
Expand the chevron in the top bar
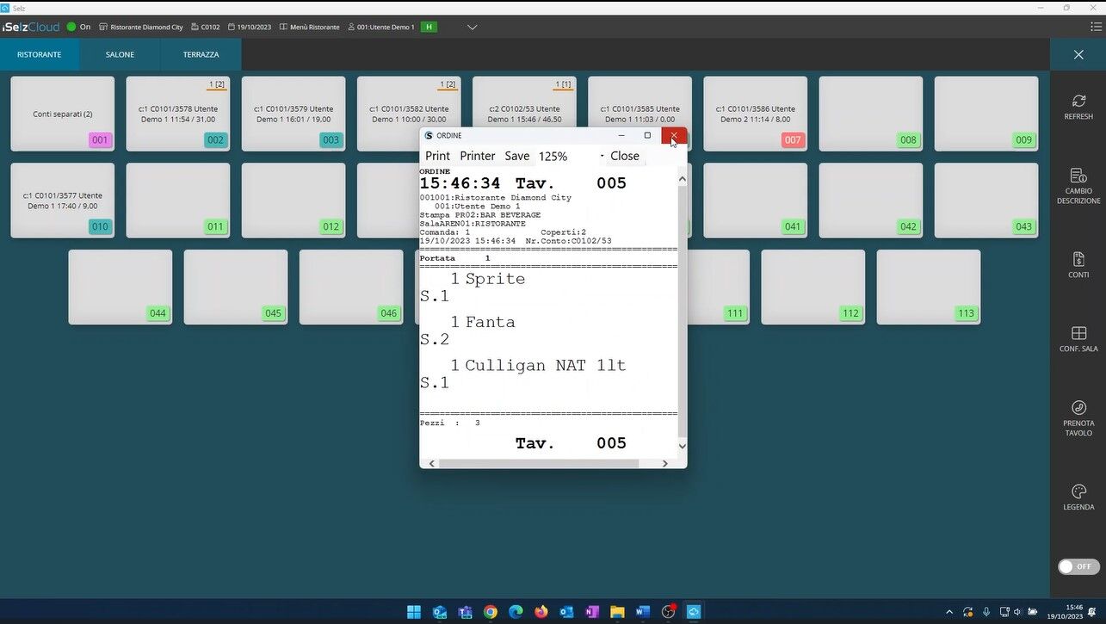472,27
